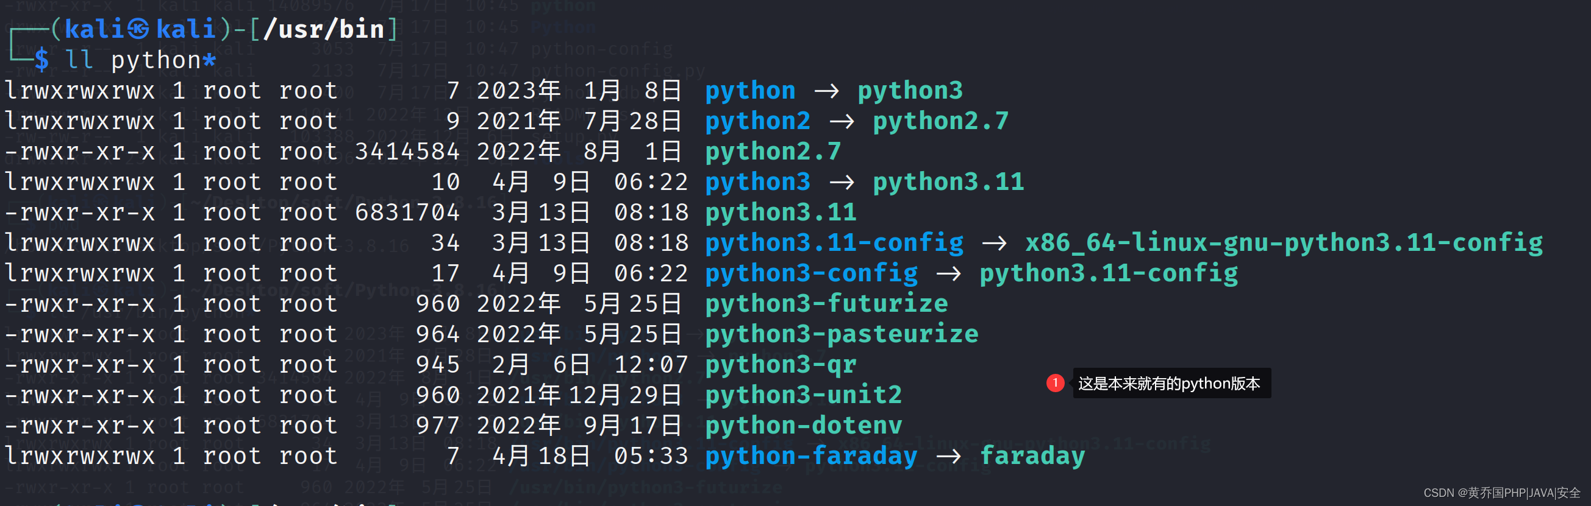Click the 'python2' symlink name

(x=758, y=122)
